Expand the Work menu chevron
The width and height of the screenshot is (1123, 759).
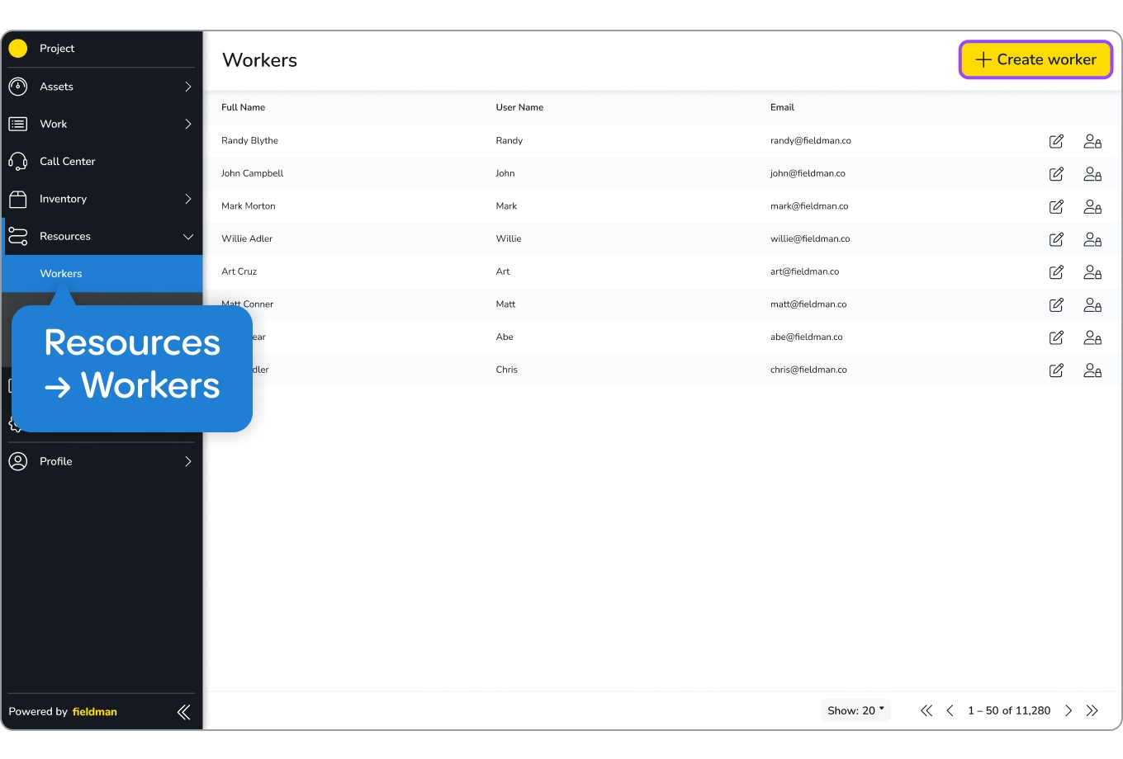[188, 124]
